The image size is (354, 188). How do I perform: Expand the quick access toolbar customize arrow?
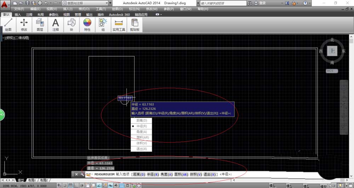click(110, 3)
